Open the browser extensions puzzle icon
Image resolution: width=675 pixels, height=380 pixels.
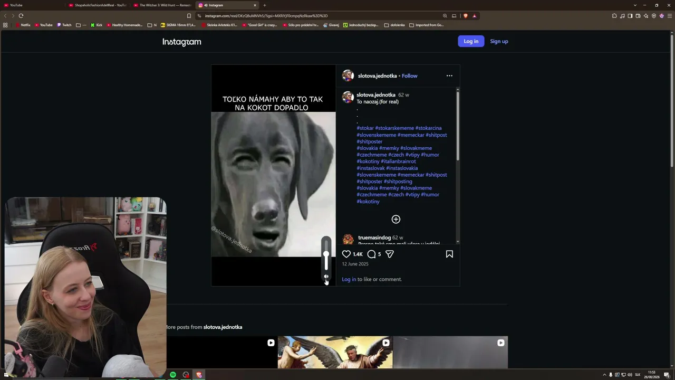tap(614, 16)
